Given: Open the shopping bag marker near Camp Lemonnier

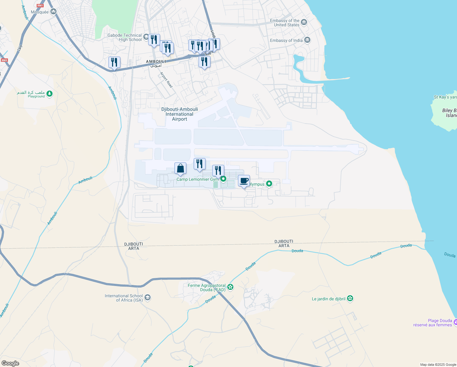Looking at the screenshot, I should pyautogui.click(x=180, y=169).
